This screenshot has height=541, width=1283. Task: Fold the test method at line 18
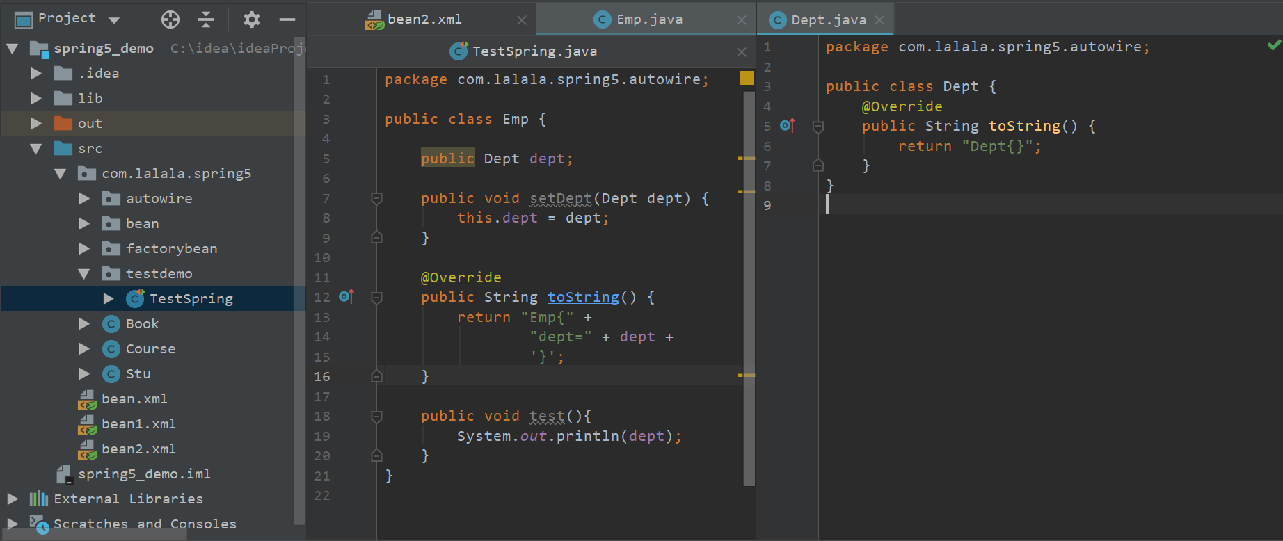coord(376,417)
